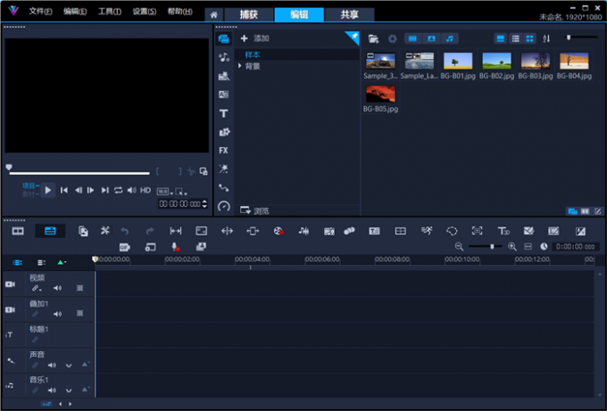Screen dimensions: 607x411
Task: Click the preview timecode stepper arrows
Action: [x=204, y=204]
